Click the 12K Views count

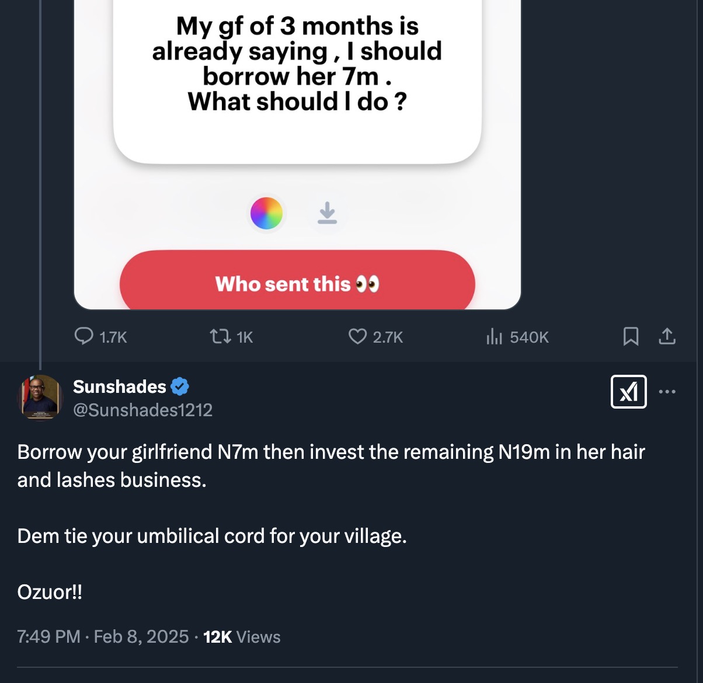coord(242,636)
